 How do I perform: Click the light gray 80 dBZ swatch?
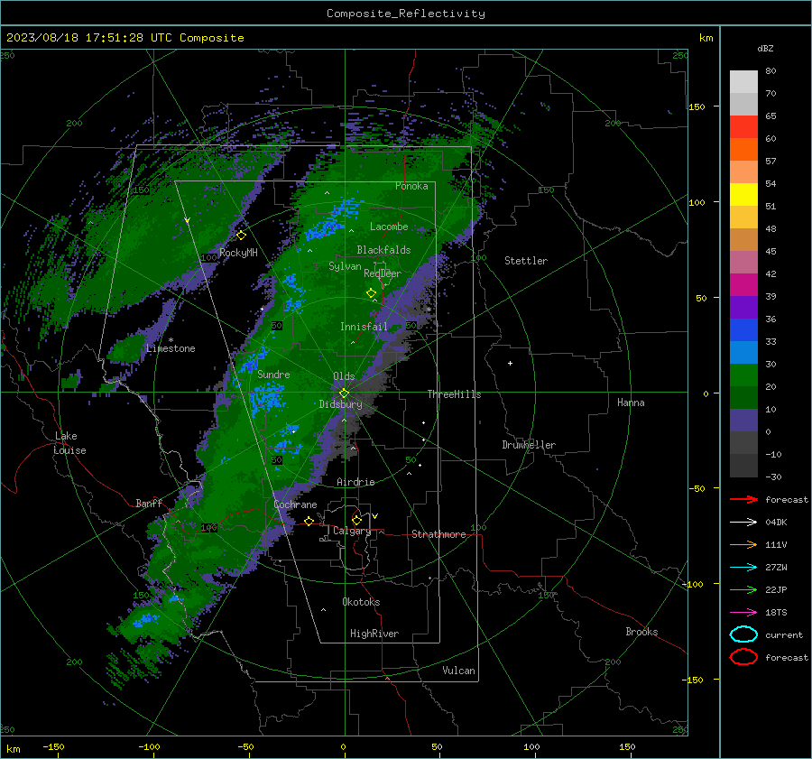pyautogui.click(x=743, y=81)
